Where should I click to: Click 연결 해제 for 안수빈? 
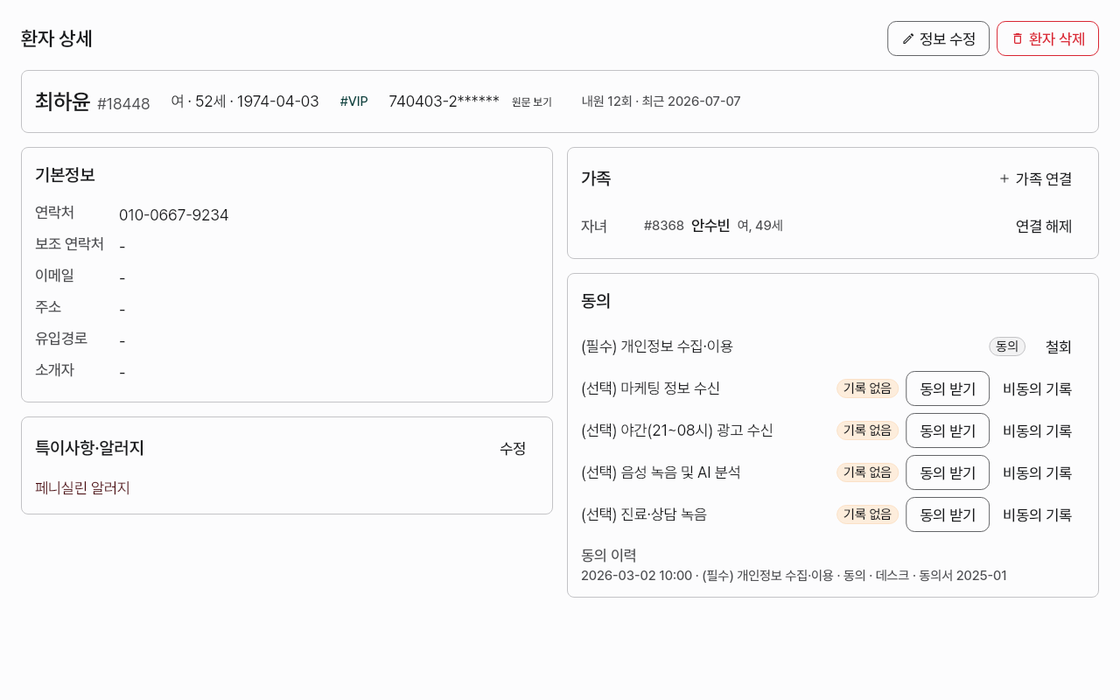tap(1044, 226)
